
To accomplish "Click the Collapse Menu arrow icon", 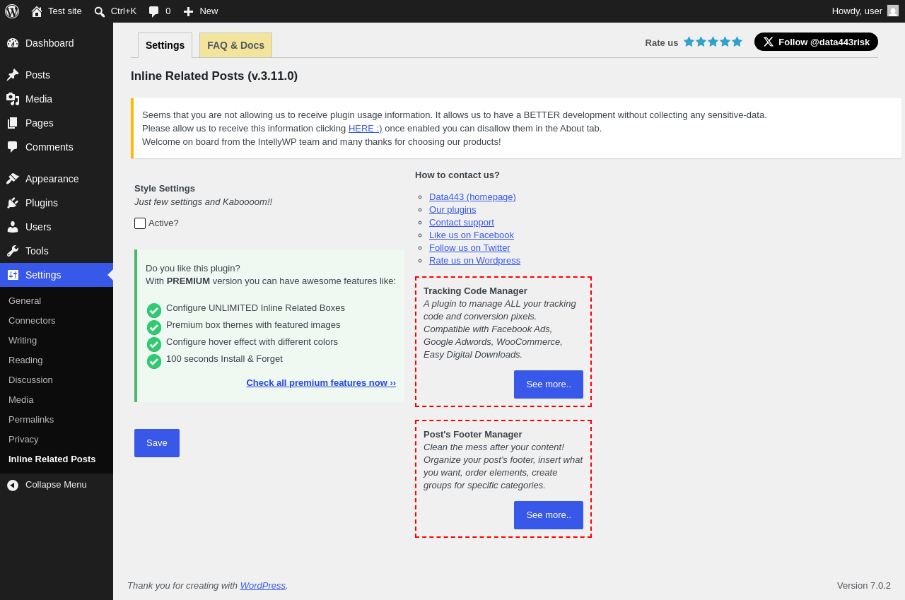I will pos(13,486).
